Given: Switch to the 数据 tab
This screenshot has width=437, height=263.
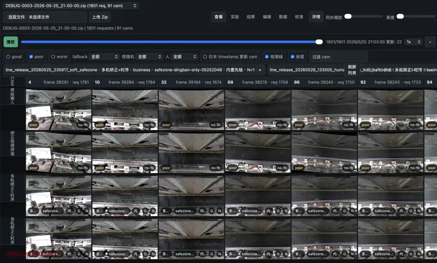Looking at the screenshot, I should [x=283, y=17].
